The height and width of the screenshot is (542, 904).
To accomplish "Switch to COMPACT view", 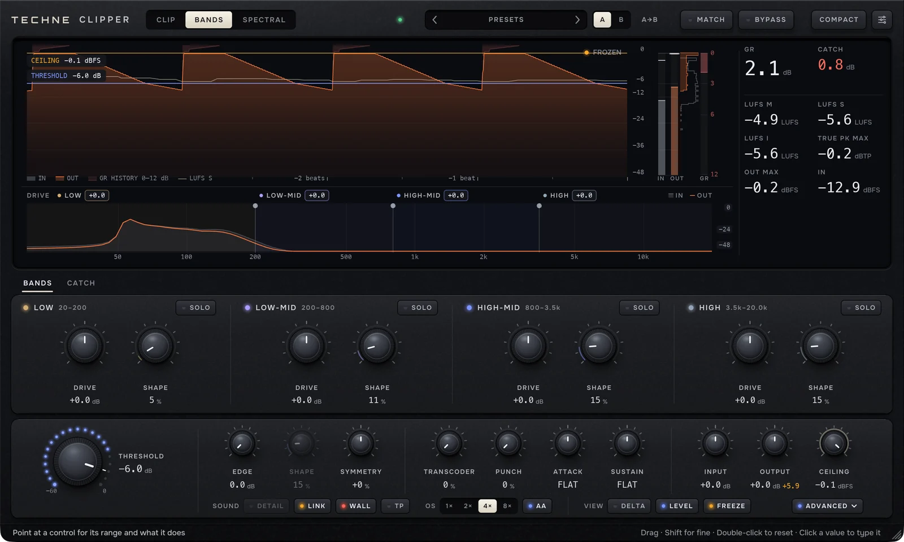I will pyautogui.click(x=838, y=20).
